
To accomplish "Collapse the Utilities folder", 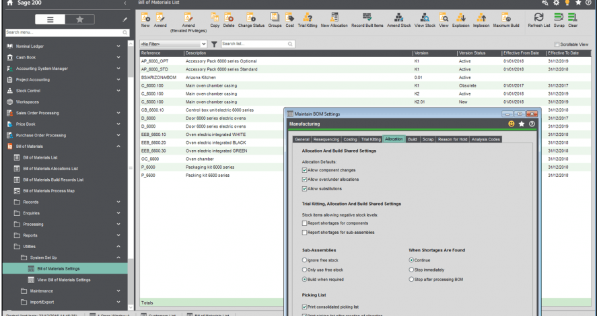I will pos(118,247).
